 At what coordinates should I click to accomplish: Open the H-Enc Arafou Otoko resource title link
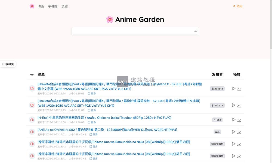click(104, 118)
